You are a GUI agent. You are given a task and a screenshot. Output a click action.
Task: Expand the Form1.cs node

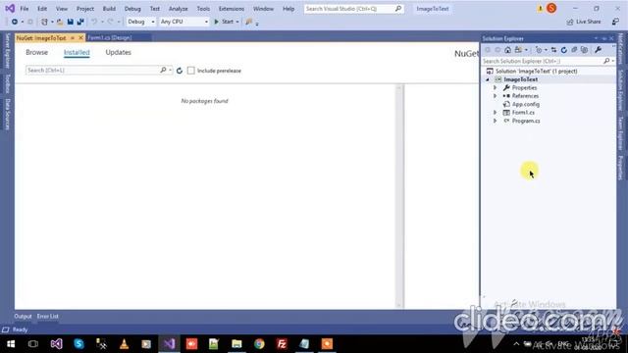point(495,113)
